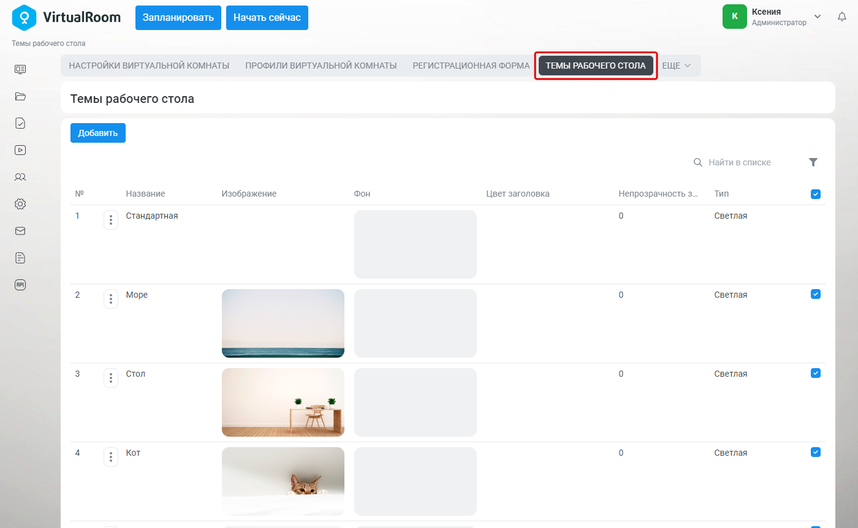
Task: Uncheck the checkbox for Кот theme
Action: click(815, 452)
